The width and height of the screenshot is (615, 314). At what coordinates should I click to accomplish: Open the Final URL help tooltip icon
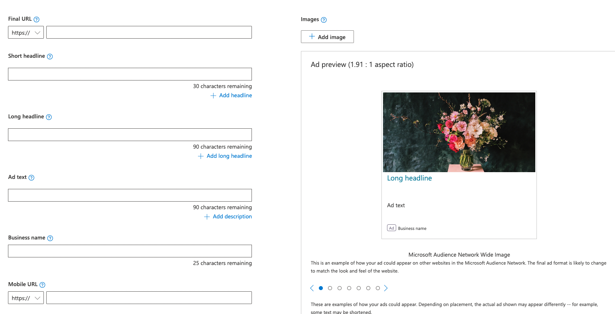[x=37, y=19]
